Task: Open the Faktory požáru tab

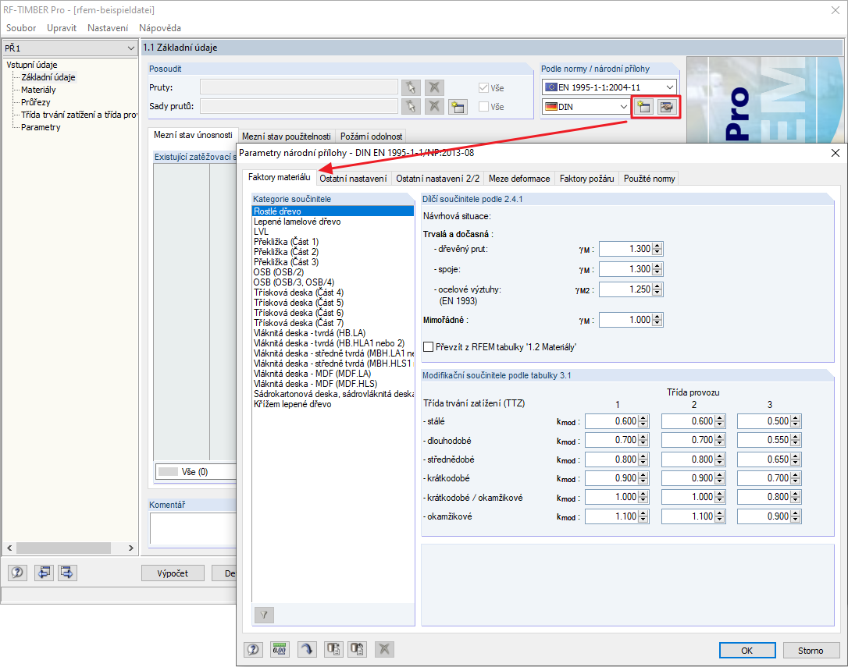Action: [x=586, y=179]
